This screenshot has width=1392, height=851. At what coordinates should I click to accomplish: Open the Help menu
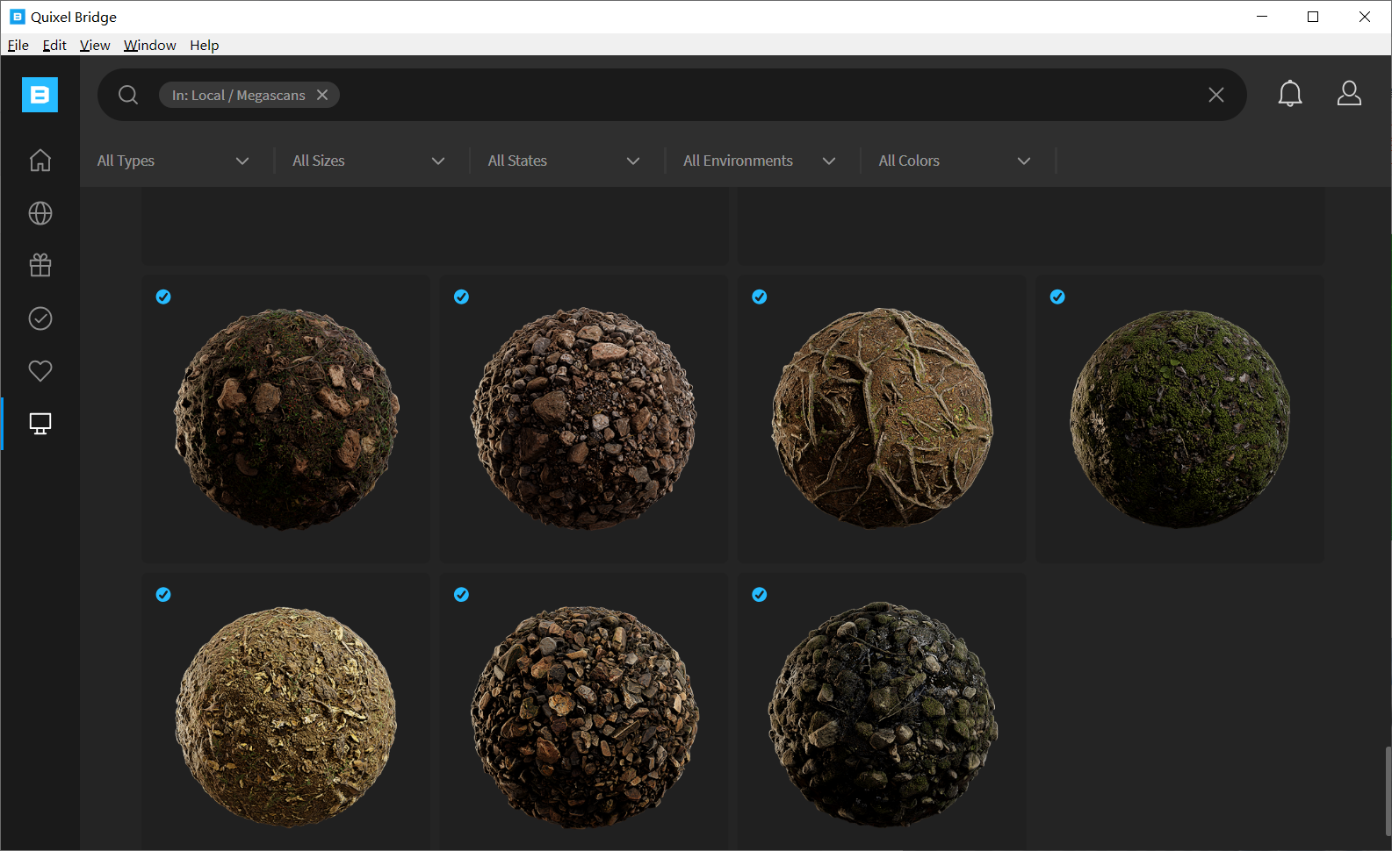click(205, 45)
